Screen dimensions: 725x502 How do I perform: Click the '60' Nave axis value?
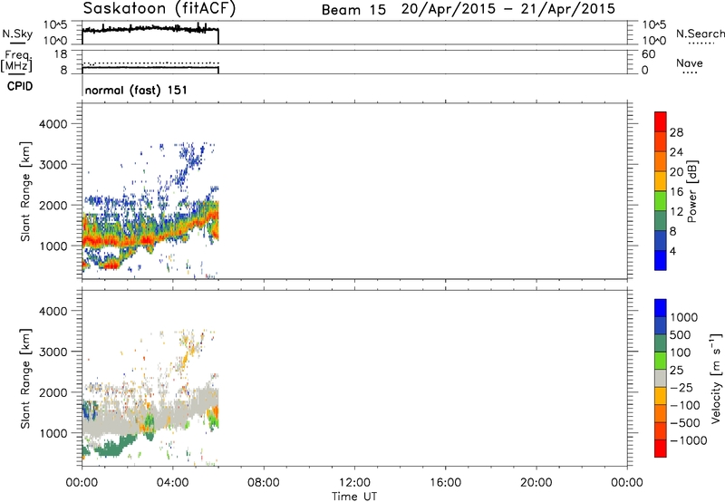(648, 54)
